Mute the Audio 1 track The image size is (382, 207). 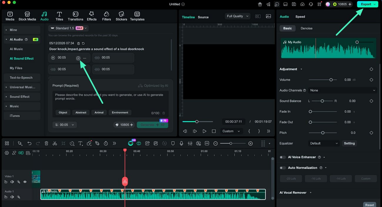[12, 197]
